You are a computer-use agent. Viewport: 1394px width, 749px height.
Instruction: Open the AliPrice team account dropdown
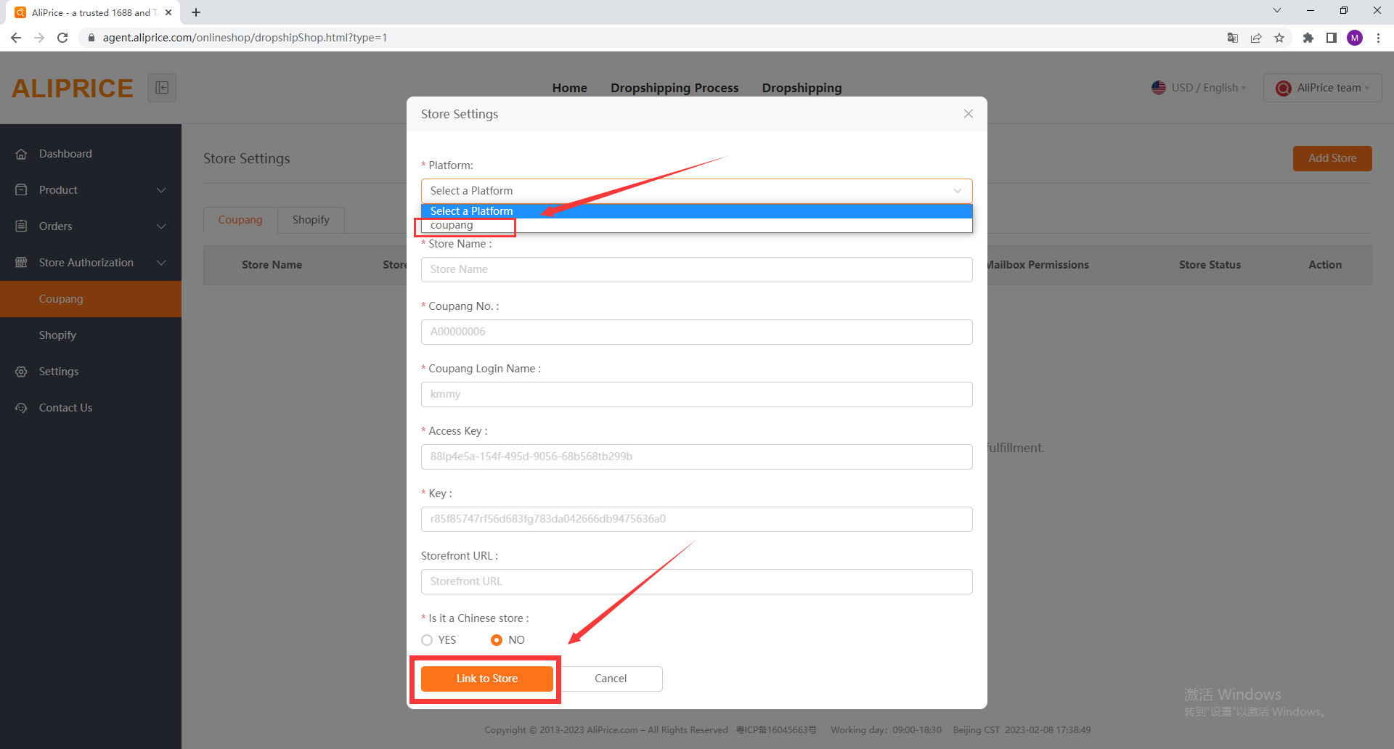(x=1323, y=88)
